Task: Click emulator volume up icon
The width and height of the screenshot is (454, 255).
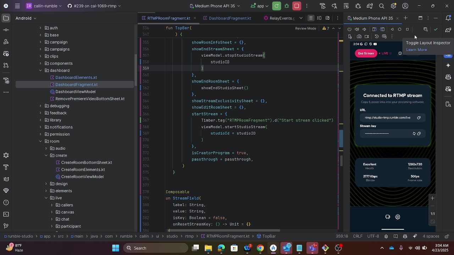Action: pyautogui.click(x=357, y=29)
